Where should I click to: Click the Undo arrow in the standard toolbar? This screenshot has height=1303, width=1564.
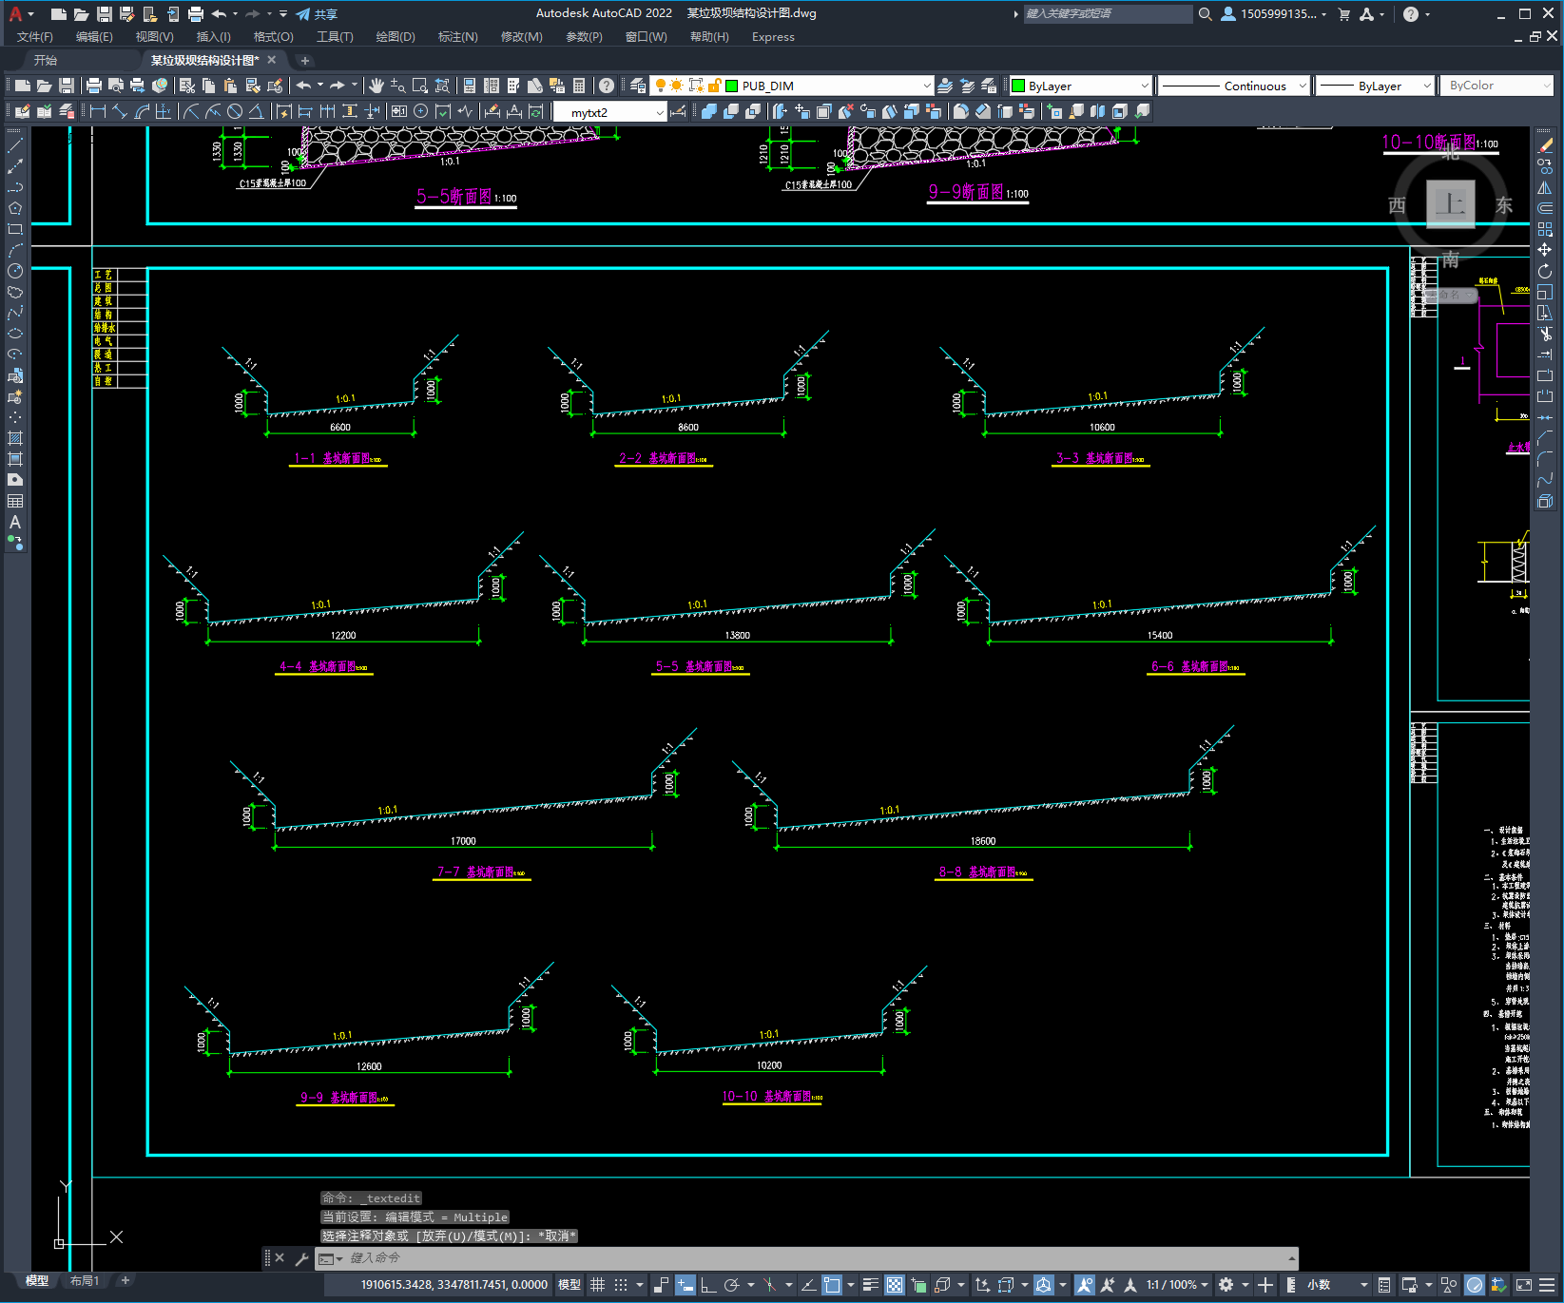coord(303,86)
